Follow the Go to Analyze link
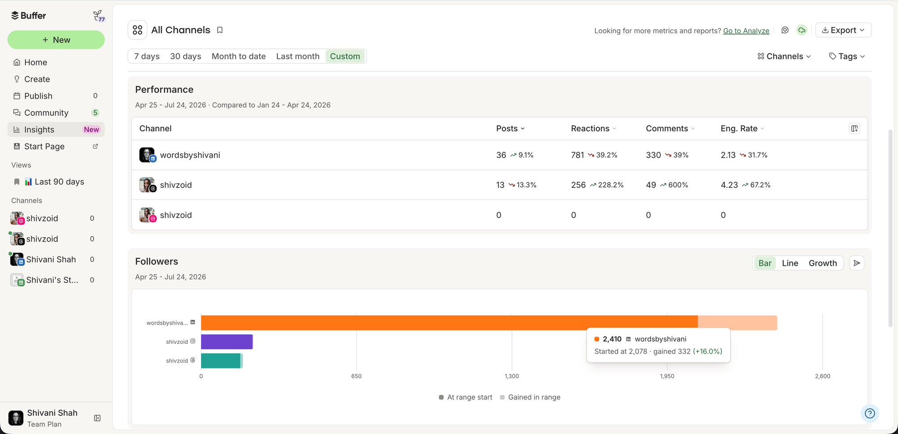The image size is (898, 434). coord(746,30)
